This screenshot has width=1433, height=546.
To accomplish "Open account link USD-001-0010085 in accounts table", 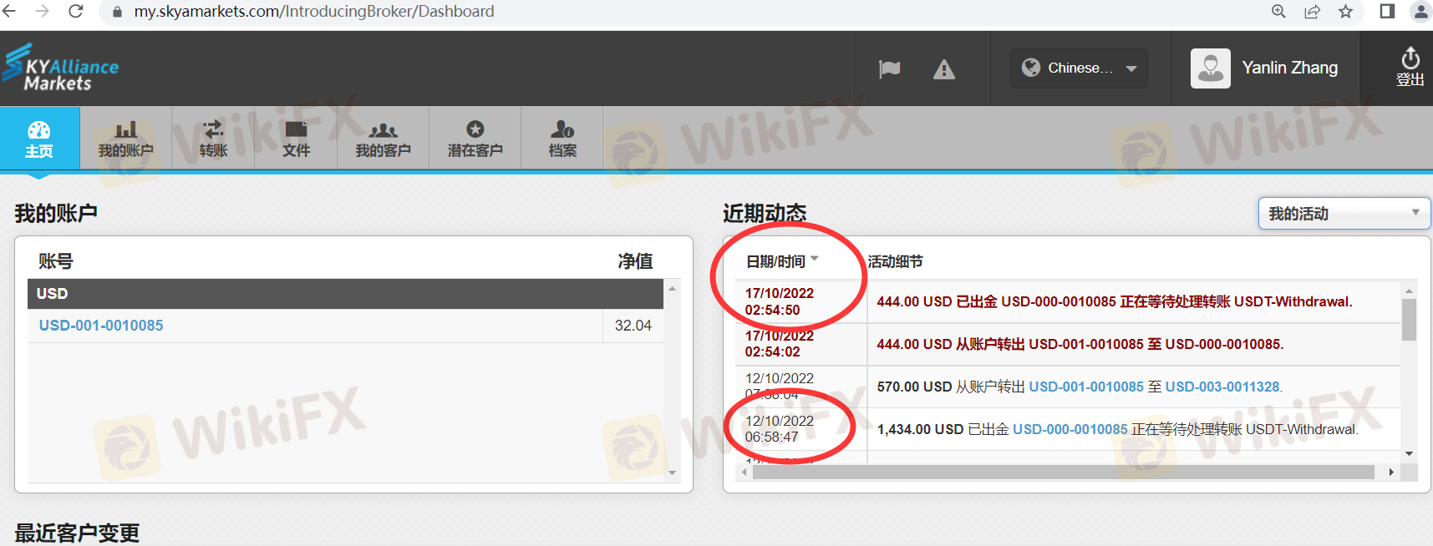I will (101, 326).
